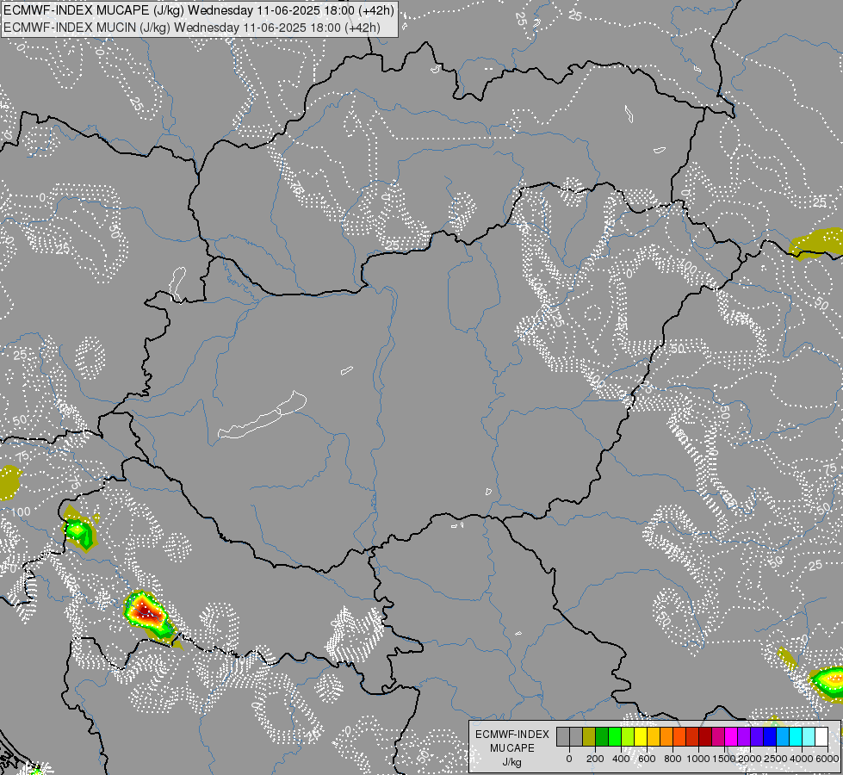Click the legend value 4000

click(x=802, y=759)
